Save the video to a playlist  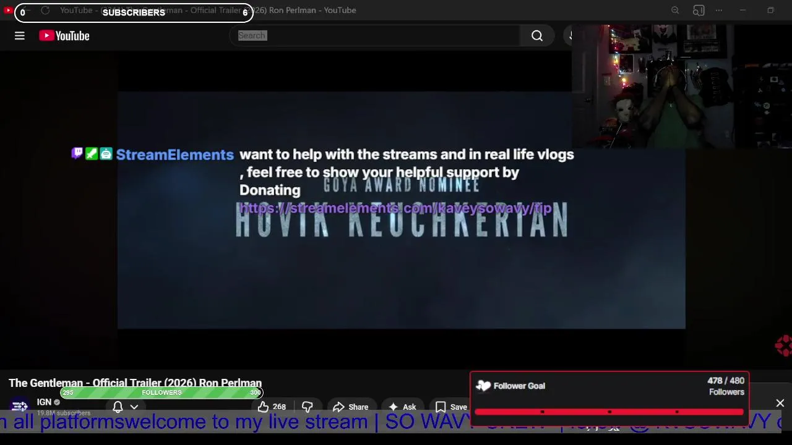click(451, 407)
